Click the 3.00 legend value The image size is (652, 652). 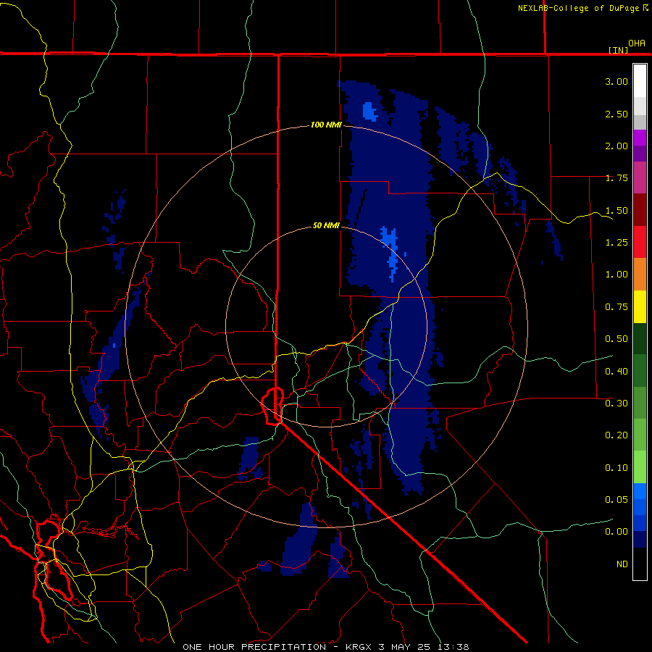tap(617, 81)
